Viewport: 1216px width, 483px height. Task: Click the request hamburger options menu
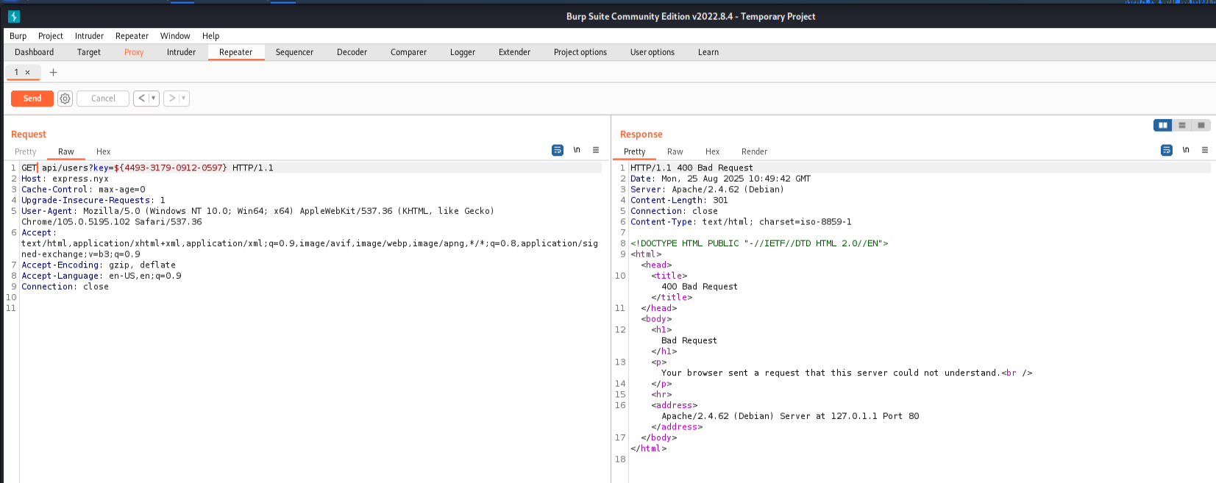point(596,150)
